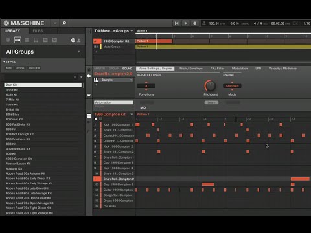Click the Maschine logo icon

(6, 23)
